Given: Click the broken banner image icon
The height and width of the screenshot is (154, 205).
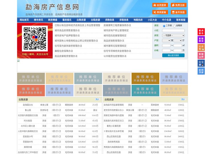Looking at the screenshot, I should [19, 60].
